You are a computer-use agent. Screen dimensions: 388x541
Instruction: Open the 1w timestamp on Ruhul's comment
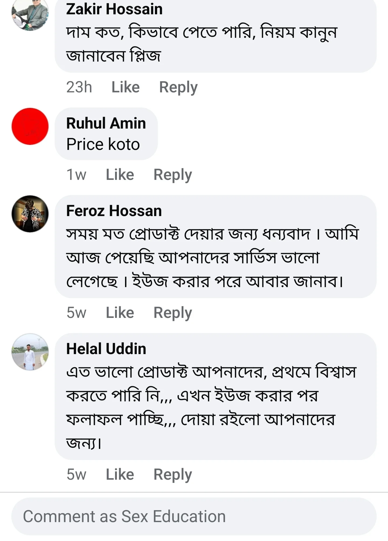coord(76,174)
